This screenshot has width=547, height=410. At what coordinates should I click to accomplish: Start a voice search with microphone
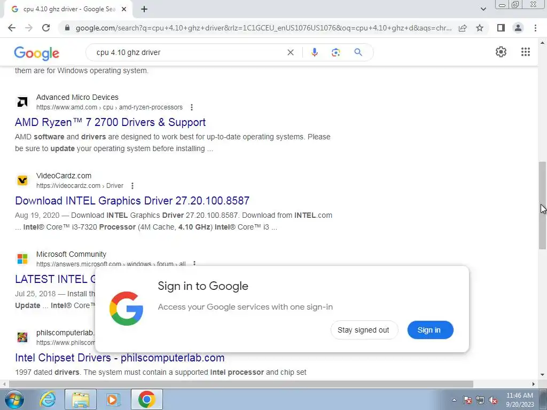(x=314, y=52)
